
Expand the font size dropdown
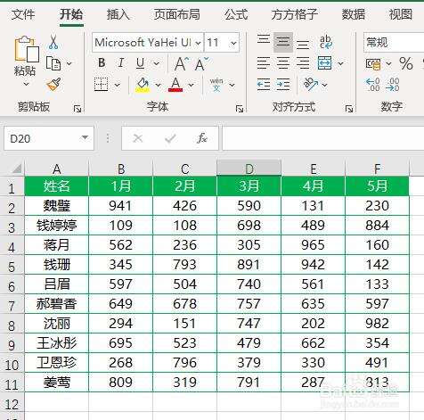pyautogui.click(x=233, y=43)
